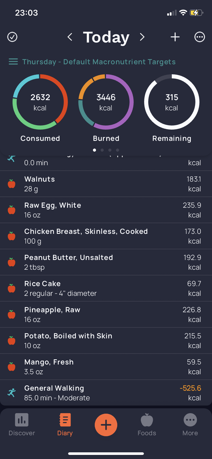Tap the plus icon in top bar
This screenshot has width=212, height=459.
(x=175, y=37)
